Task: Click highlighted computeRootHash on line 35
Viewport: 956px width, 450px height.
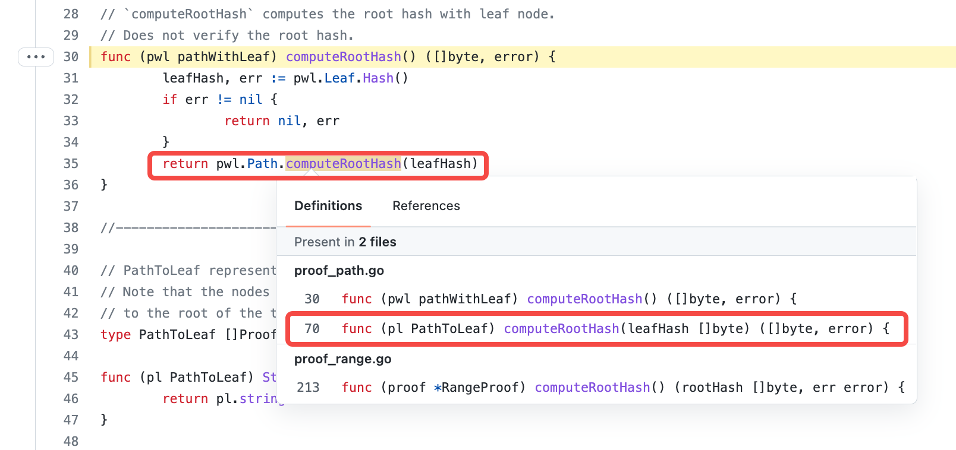Action: point(343,164)
